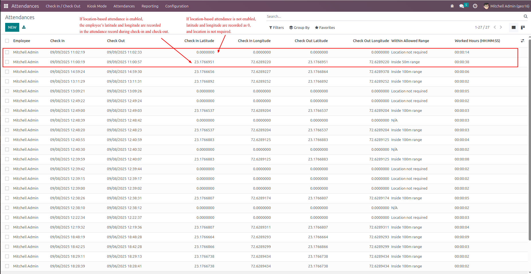Open the Configuration menu
This screenshot has width=531, height=274.
[177, 6]
